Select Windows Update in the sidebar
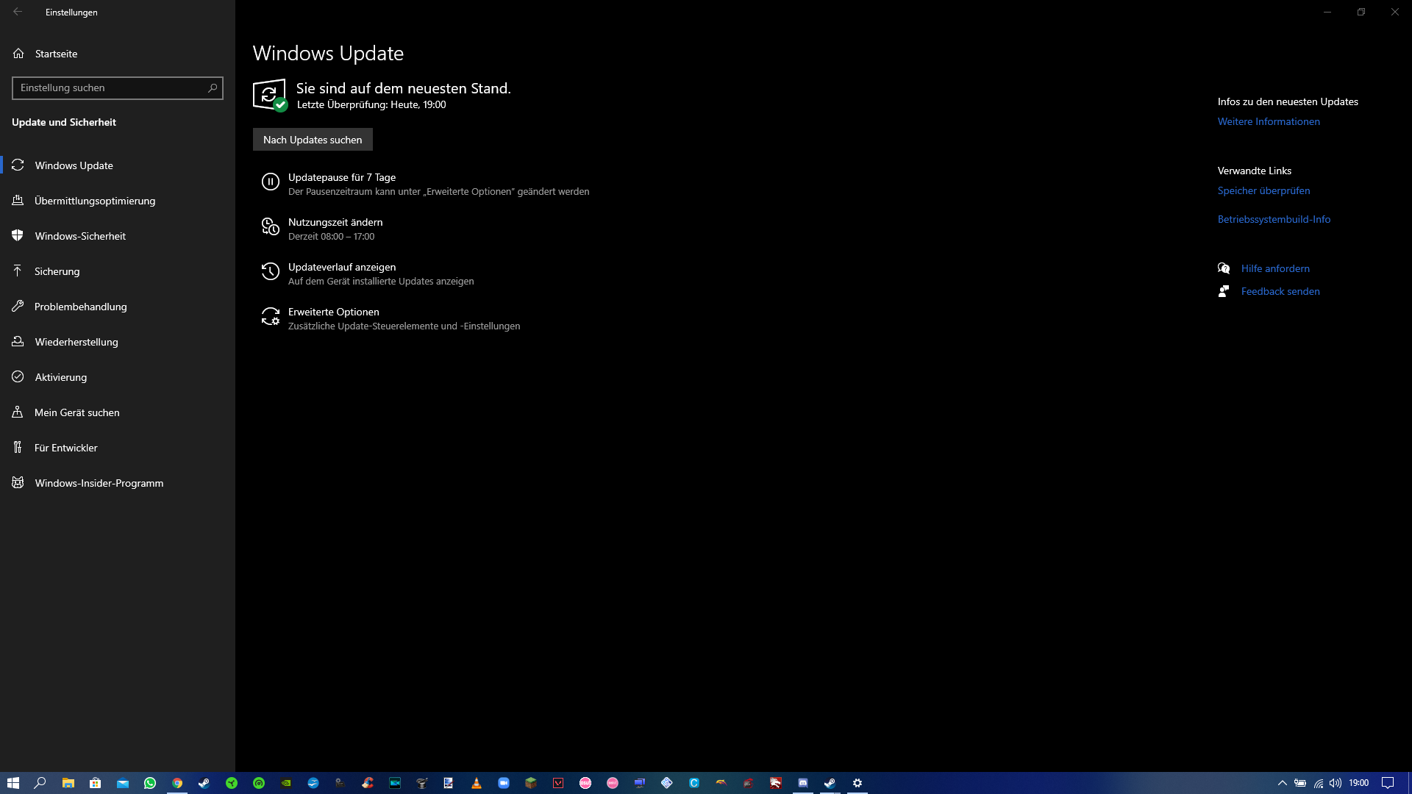 118,165
